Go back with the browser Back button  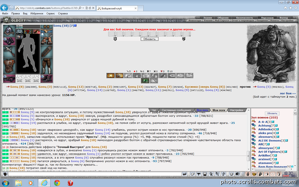click(x=4, y=8)
